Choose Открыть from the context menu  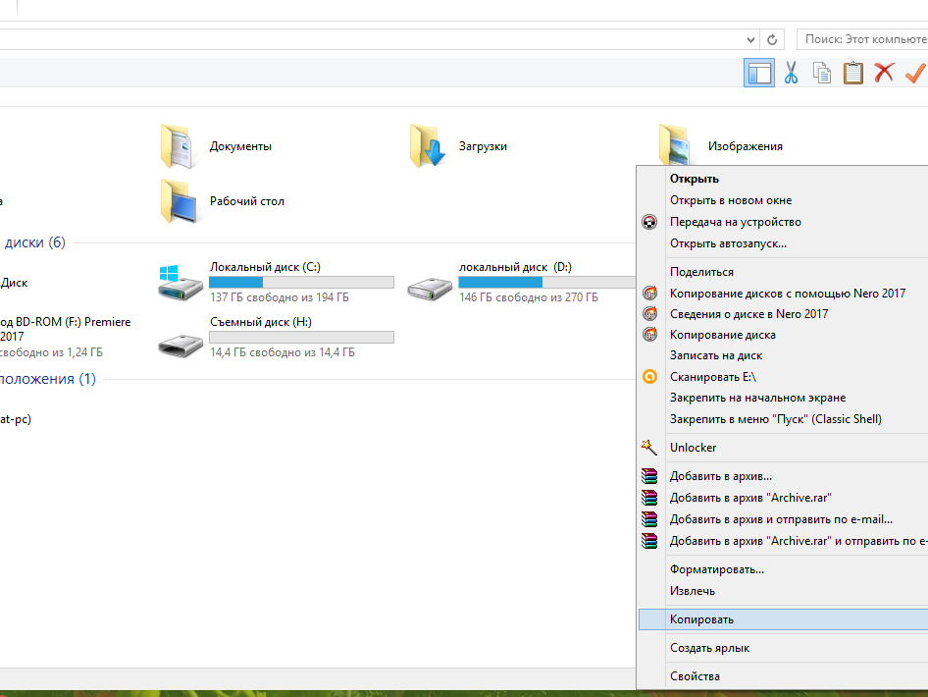click(783, 179)
